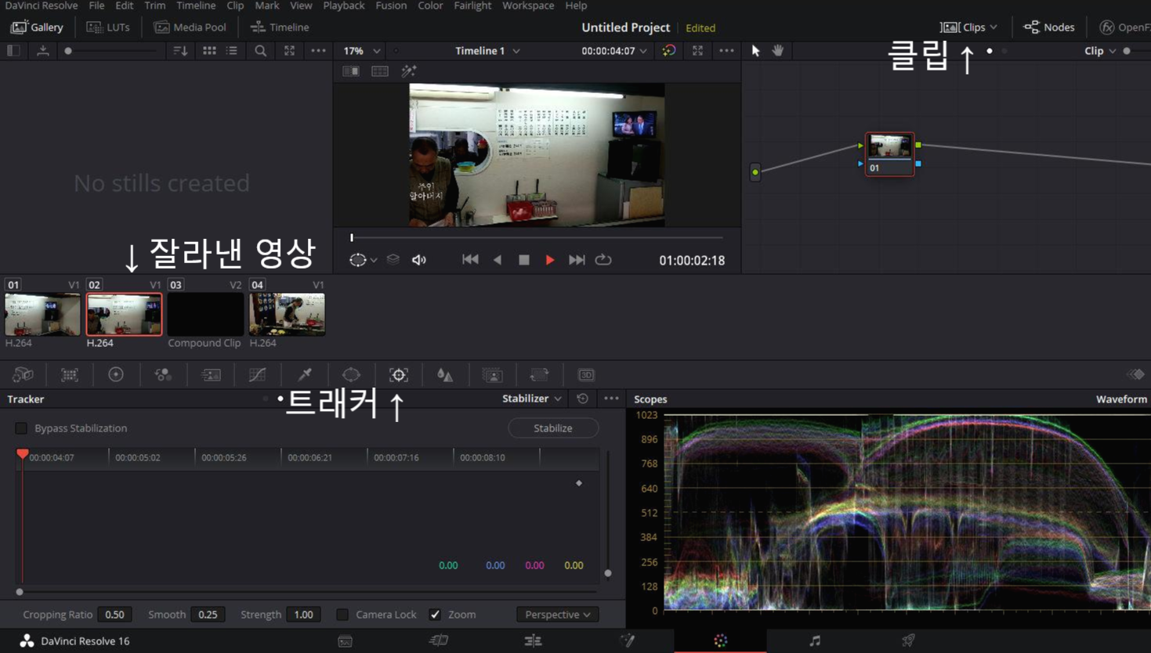Viewport: 1151px width, 653px height.
Task: Disable the Zoom checkbox
Action: click(436, 614)
